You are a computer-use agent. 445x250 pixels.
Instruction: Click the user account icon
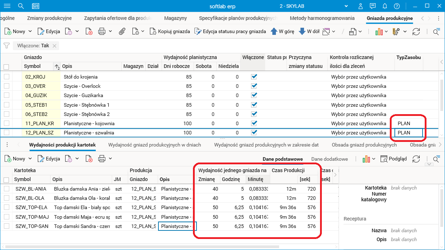tap(361, 6)
